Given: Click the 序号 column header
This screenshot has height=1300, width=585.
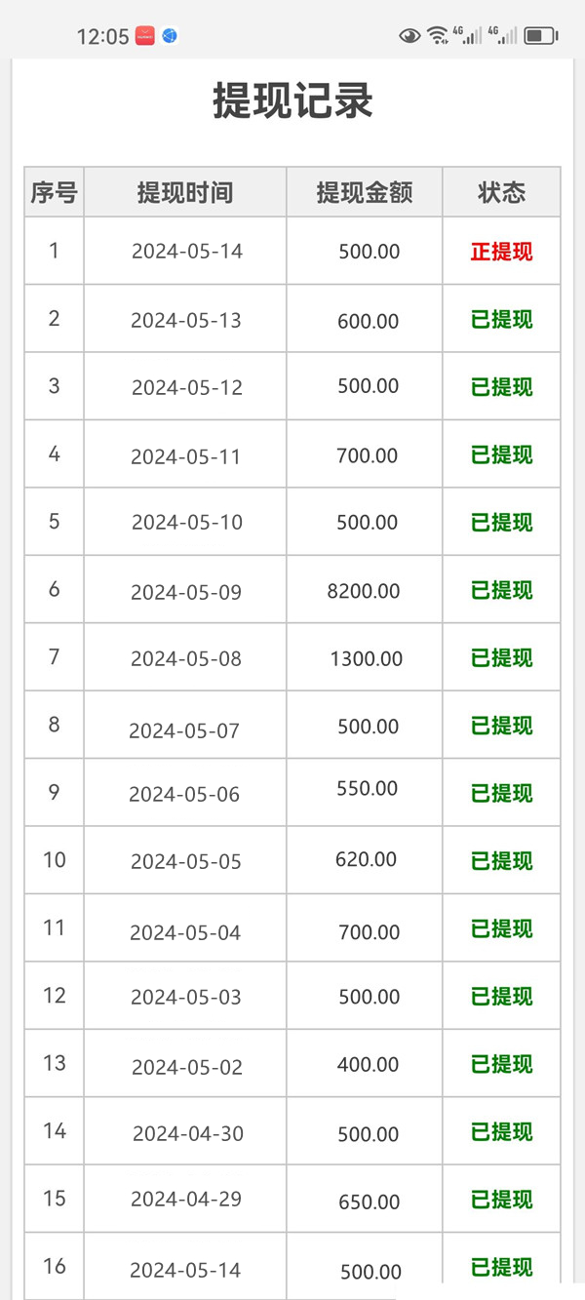Looking at the screenshot, I should click(54, 192).
